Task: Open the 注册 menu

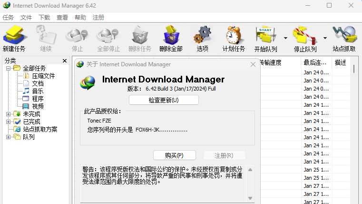Action: 98,18
